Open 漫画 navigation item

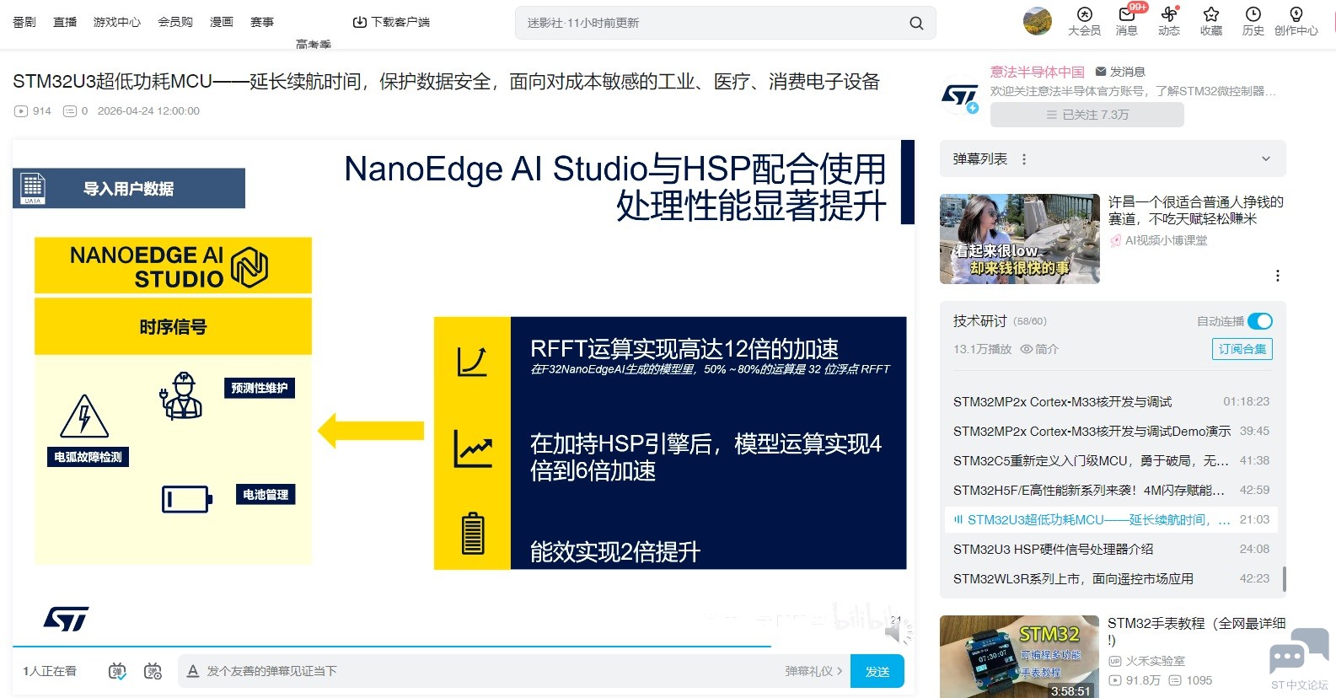pyautogui.click(x=222, y=22)
